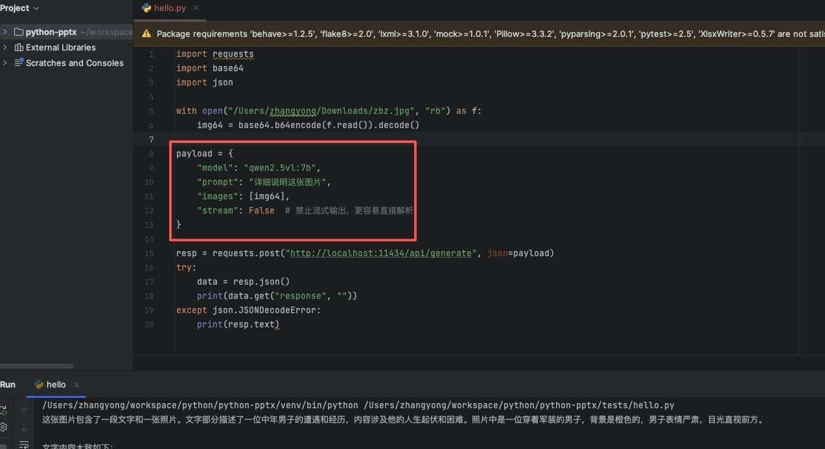
Task: Close the hello.py editor tab
Action: 196,8
